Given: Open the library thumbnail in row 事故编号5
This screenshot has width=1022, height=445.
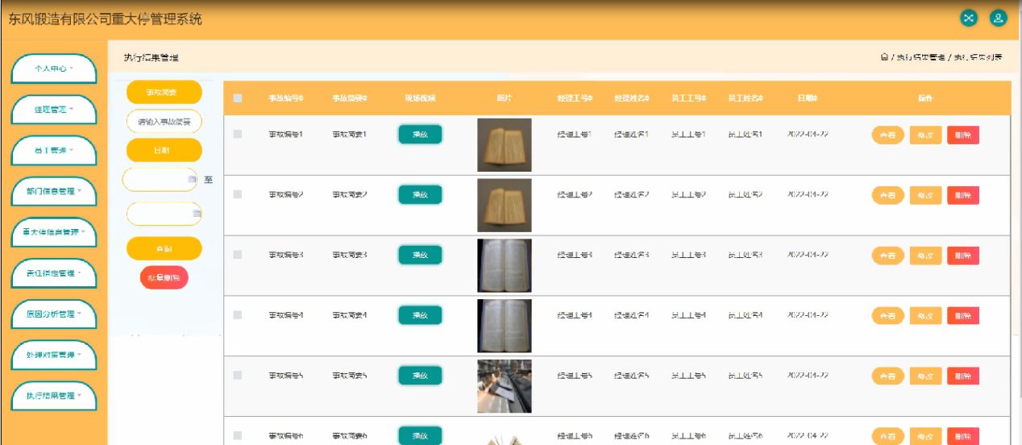Looking at the screenshot, I should 505,386.
